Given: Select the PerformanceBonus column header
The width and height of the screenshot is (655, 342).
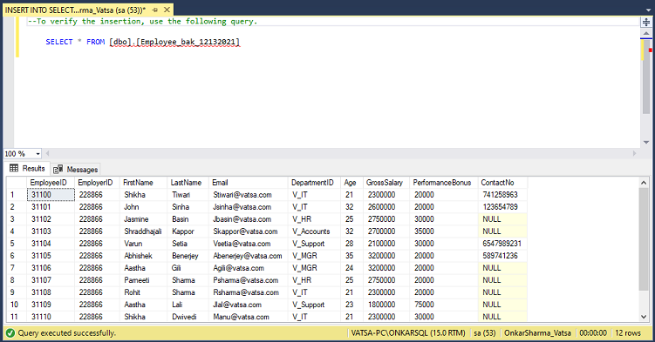Looking at the screenshot, I should [x=444, y=183].
